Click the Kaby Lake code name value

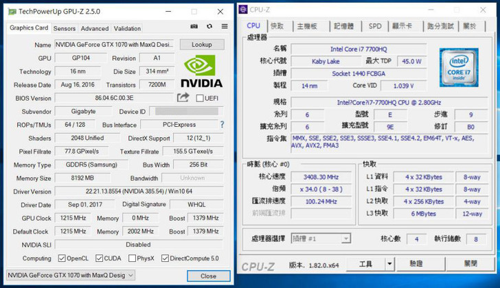326,62
